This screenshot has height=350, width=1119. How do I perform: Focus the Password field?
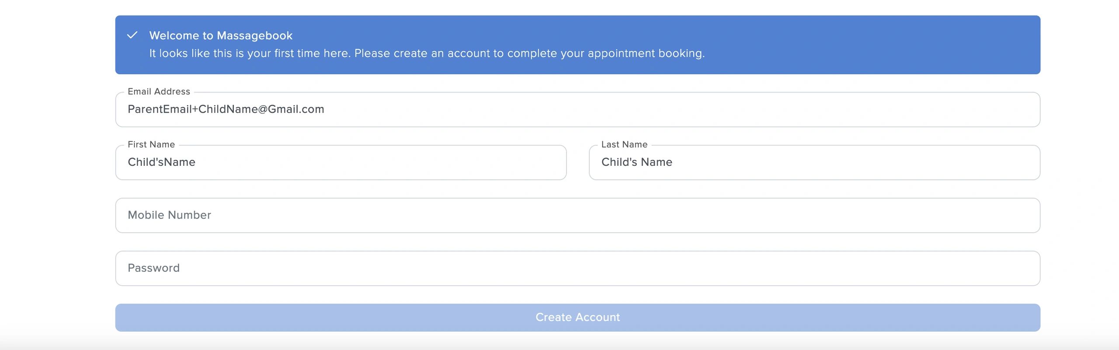tap(577, 268)
